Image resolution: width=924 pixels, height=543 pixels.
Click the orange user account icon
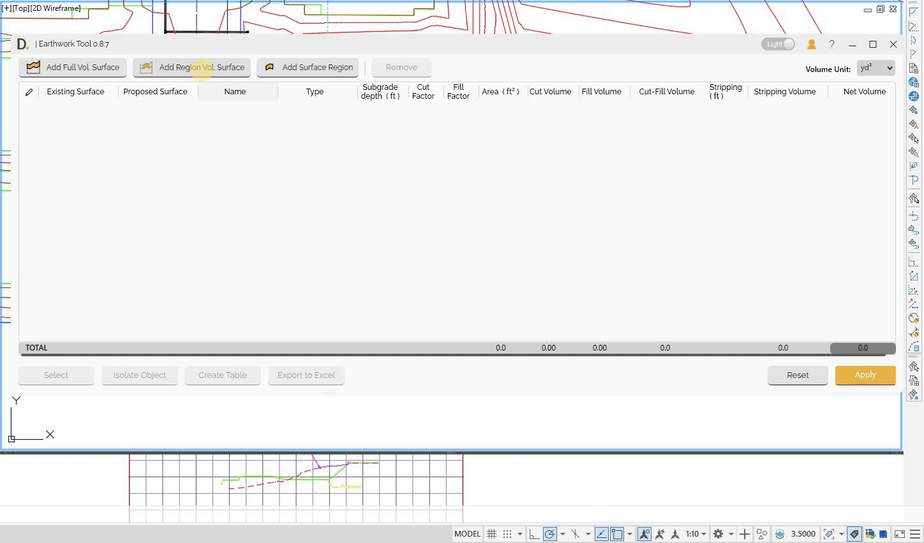point(811,44)
